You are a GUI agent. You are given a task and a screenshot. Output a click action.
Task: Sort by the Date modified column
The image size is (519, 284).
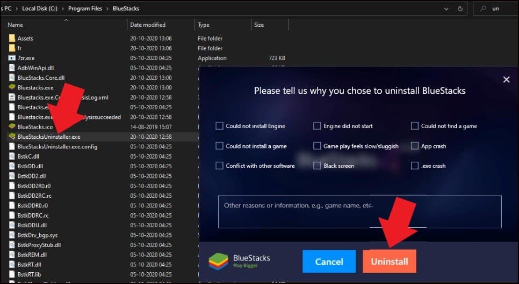click(x=148, y=25)
